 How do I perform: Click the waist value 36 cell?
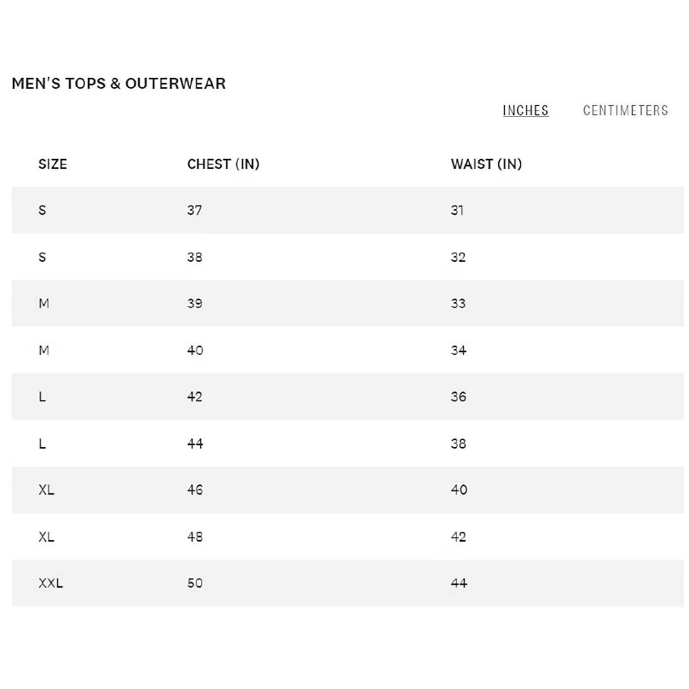[458, 397]
